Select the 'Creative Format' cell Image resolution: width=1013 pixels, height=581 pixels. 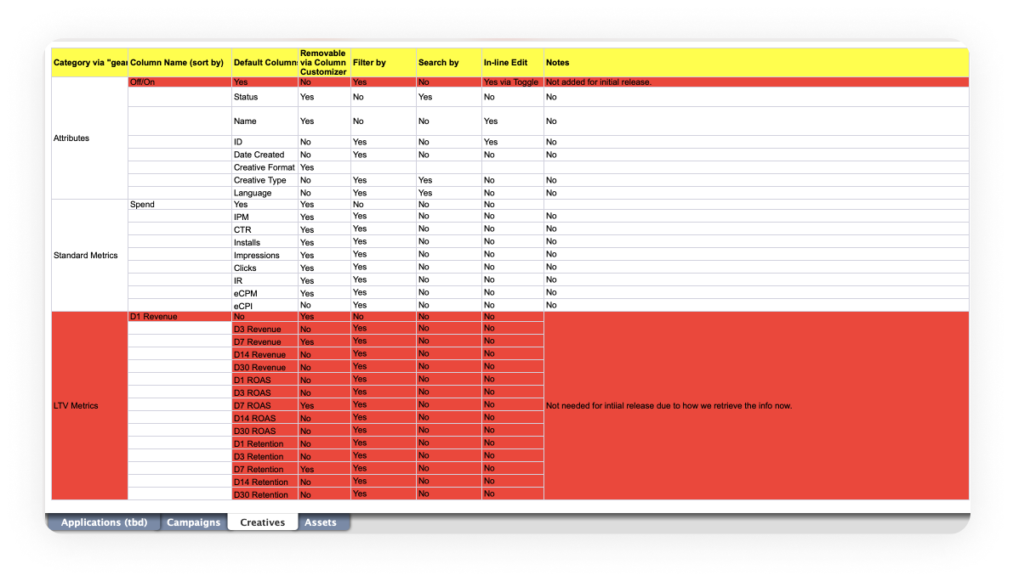pos(265,167)
